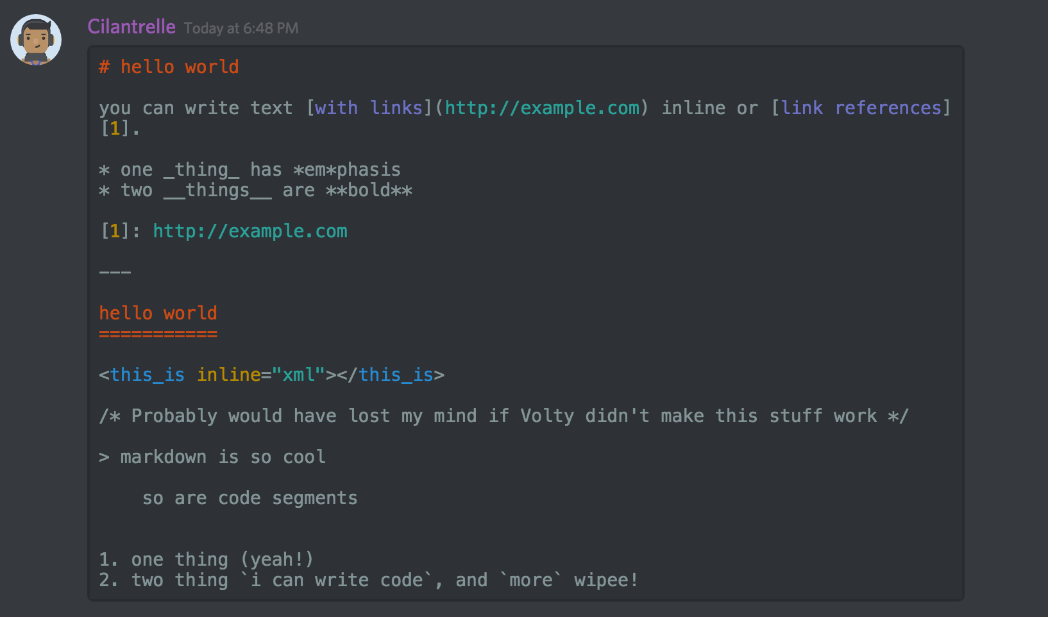
Task: Click the 'Probably would have lost my mind' comment
Action: (503, 416)
